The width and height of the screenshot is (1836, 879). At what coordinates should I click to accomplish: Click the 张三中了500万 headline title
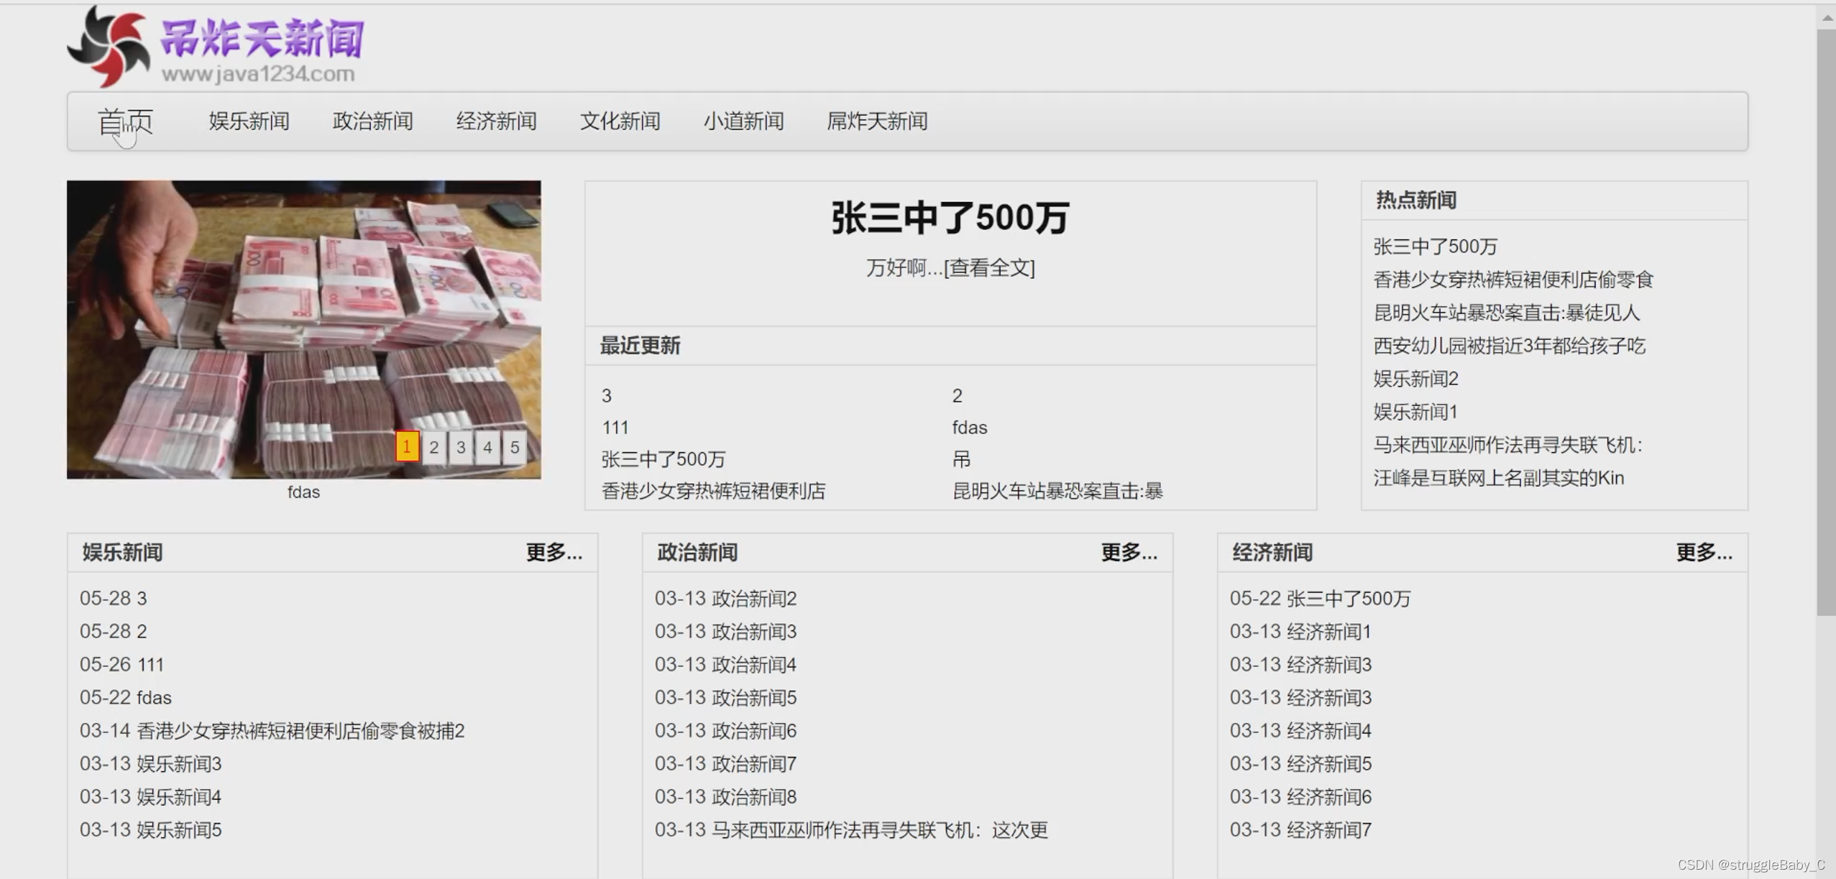click(950, 218)
